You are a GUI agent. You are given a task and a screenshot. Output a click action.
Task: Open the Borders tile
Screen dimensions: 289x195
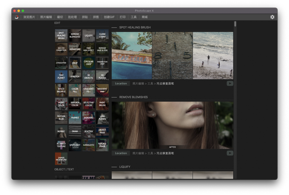click(x=89, y=118)
